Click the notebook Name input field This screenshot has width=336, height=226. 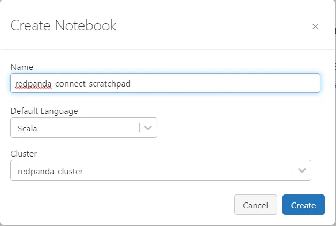[165, 83]
